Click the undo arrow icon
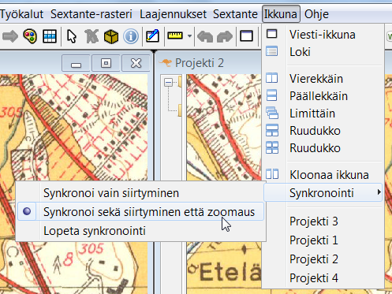392x294 pixels. coord(205,36)
